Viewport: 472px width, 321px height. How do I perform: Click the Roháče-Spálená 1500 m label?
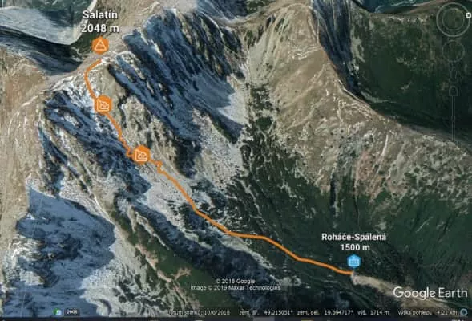pyautogui.click(x=354, y=242)
